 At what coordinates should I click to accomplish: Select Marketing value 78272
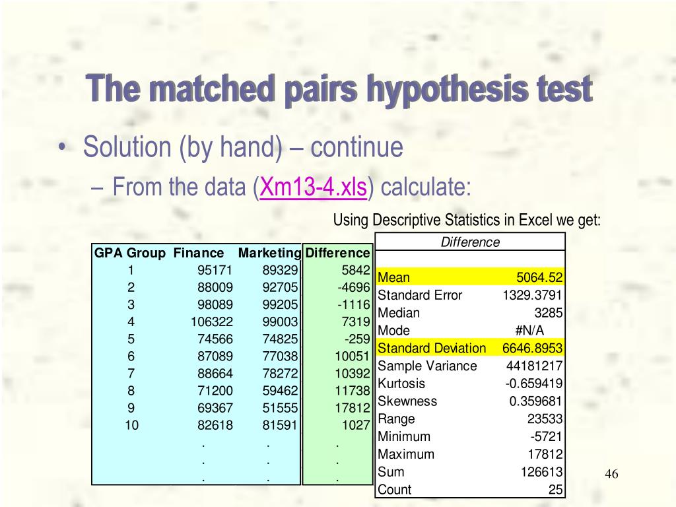click(x=280, y=374)
